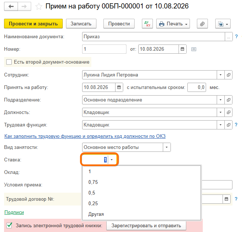The image size is (242, 232).
Task: Click the 'Провести и закрыть' button
Action: pos(33,24)
